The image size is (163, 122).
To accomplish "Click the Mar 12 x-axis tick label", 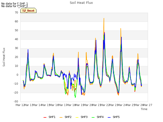I will [x=20, y=105].
